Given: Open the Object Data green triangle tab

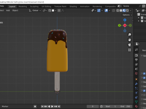Looking at the screenshot, I should 136,102.
